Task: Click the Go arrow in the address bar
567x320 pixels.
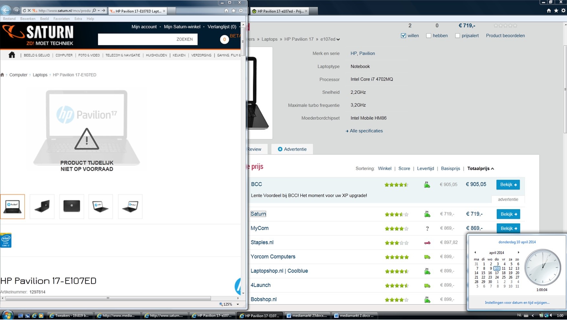Action: click(103, 11)
